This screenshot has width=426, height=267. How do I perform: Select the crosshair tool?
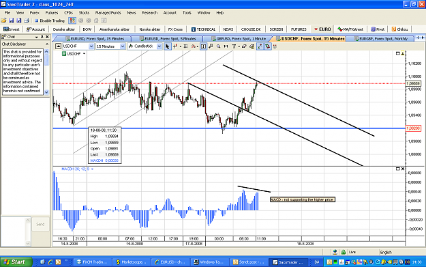click(175, 46)
